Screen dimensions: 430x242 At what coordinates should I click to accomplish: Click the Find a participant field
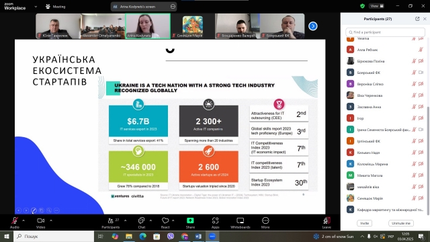385,32
